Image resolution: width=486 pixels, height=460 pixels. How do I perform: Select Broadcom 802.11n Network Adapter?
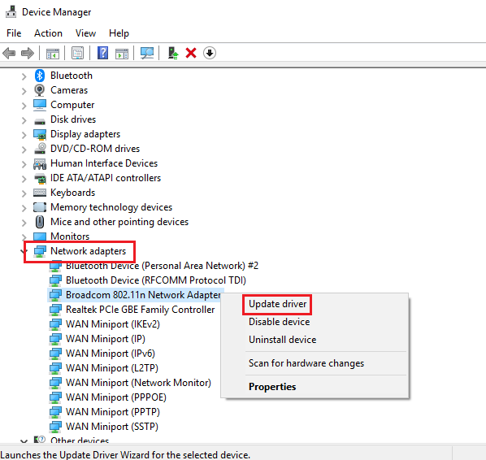(x=143, y=295)
